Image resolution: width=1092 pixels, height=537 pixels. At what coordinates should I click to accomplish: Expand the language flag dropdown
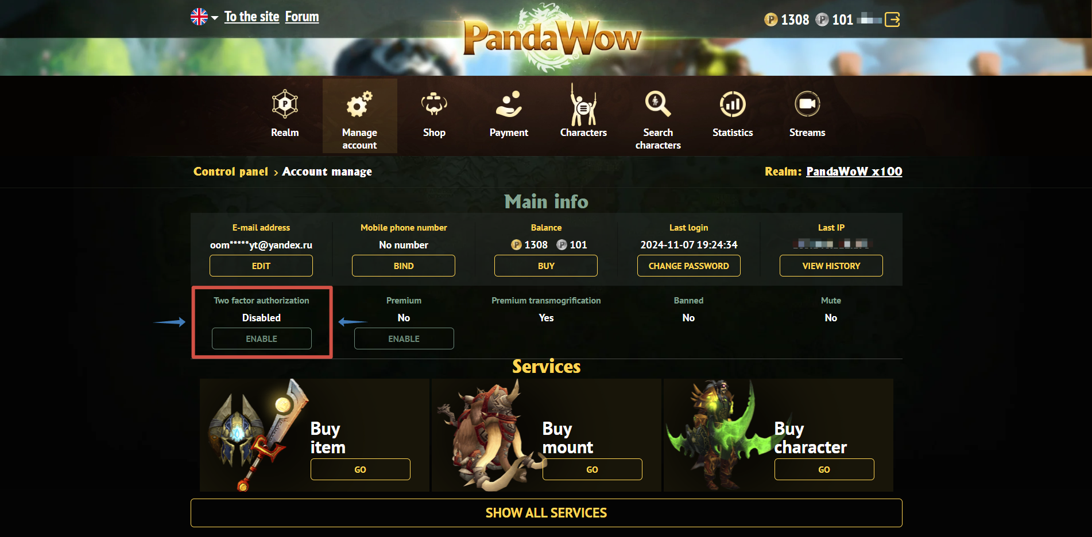coord(204,17)
